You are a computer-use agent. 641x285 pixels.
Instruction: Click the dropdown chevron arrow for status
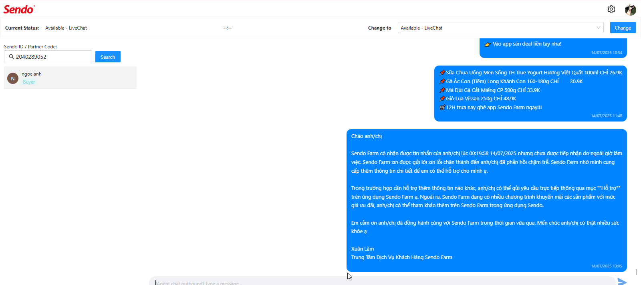(599, 28)
